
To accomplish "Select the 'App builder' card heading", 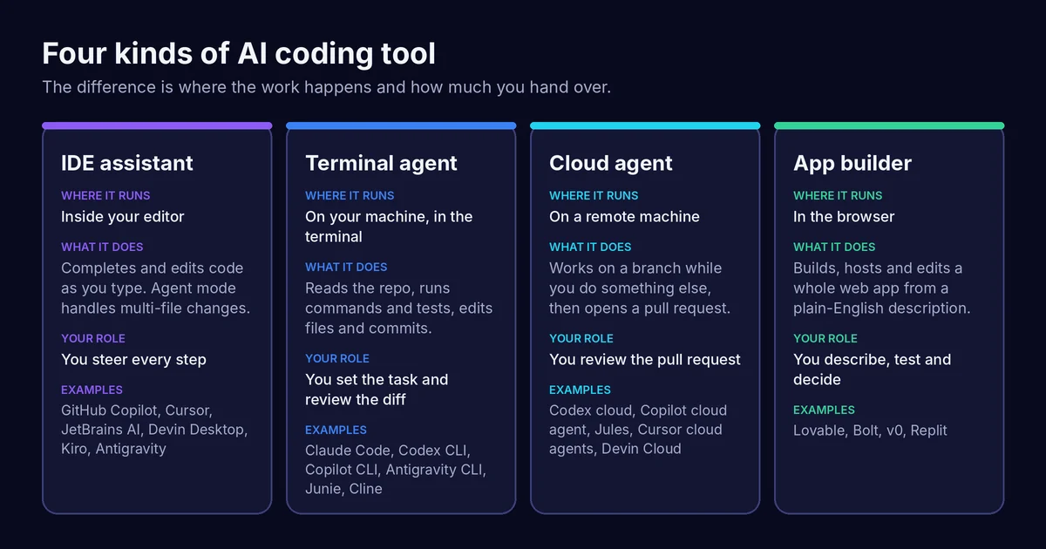I will (852, 163).
